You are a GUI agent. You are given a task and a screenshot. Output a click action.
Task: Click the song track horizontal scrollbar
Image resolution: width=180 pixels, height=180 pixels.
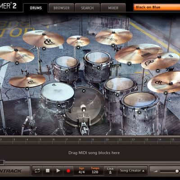pyautogui.click(x=90, y=162)
